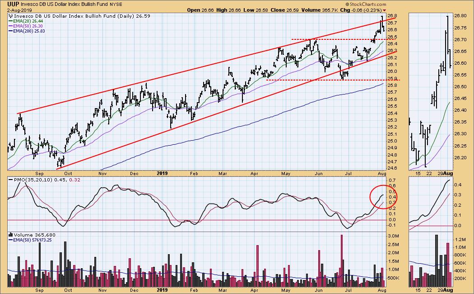The width and height of the screenshot is (474, 294).
Task: Click the 26.8 label on the main price axis
Action: click(x=392, y=16)
